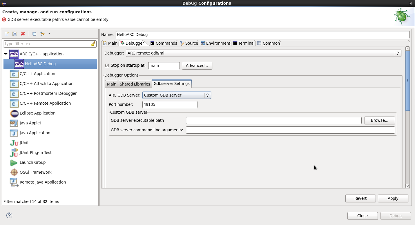Click the filter launch configurations icon
This screenshot has height=225, width=415.
click(42, 34)
